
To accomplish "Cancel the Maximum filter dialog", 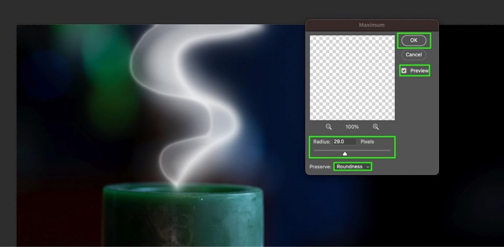I will pyautogui.click(x=414, y=54).
